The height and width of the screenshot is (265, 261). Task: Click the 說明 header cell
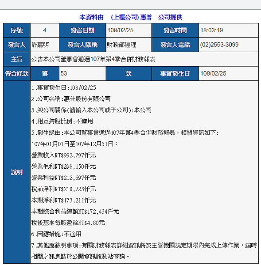17,172
